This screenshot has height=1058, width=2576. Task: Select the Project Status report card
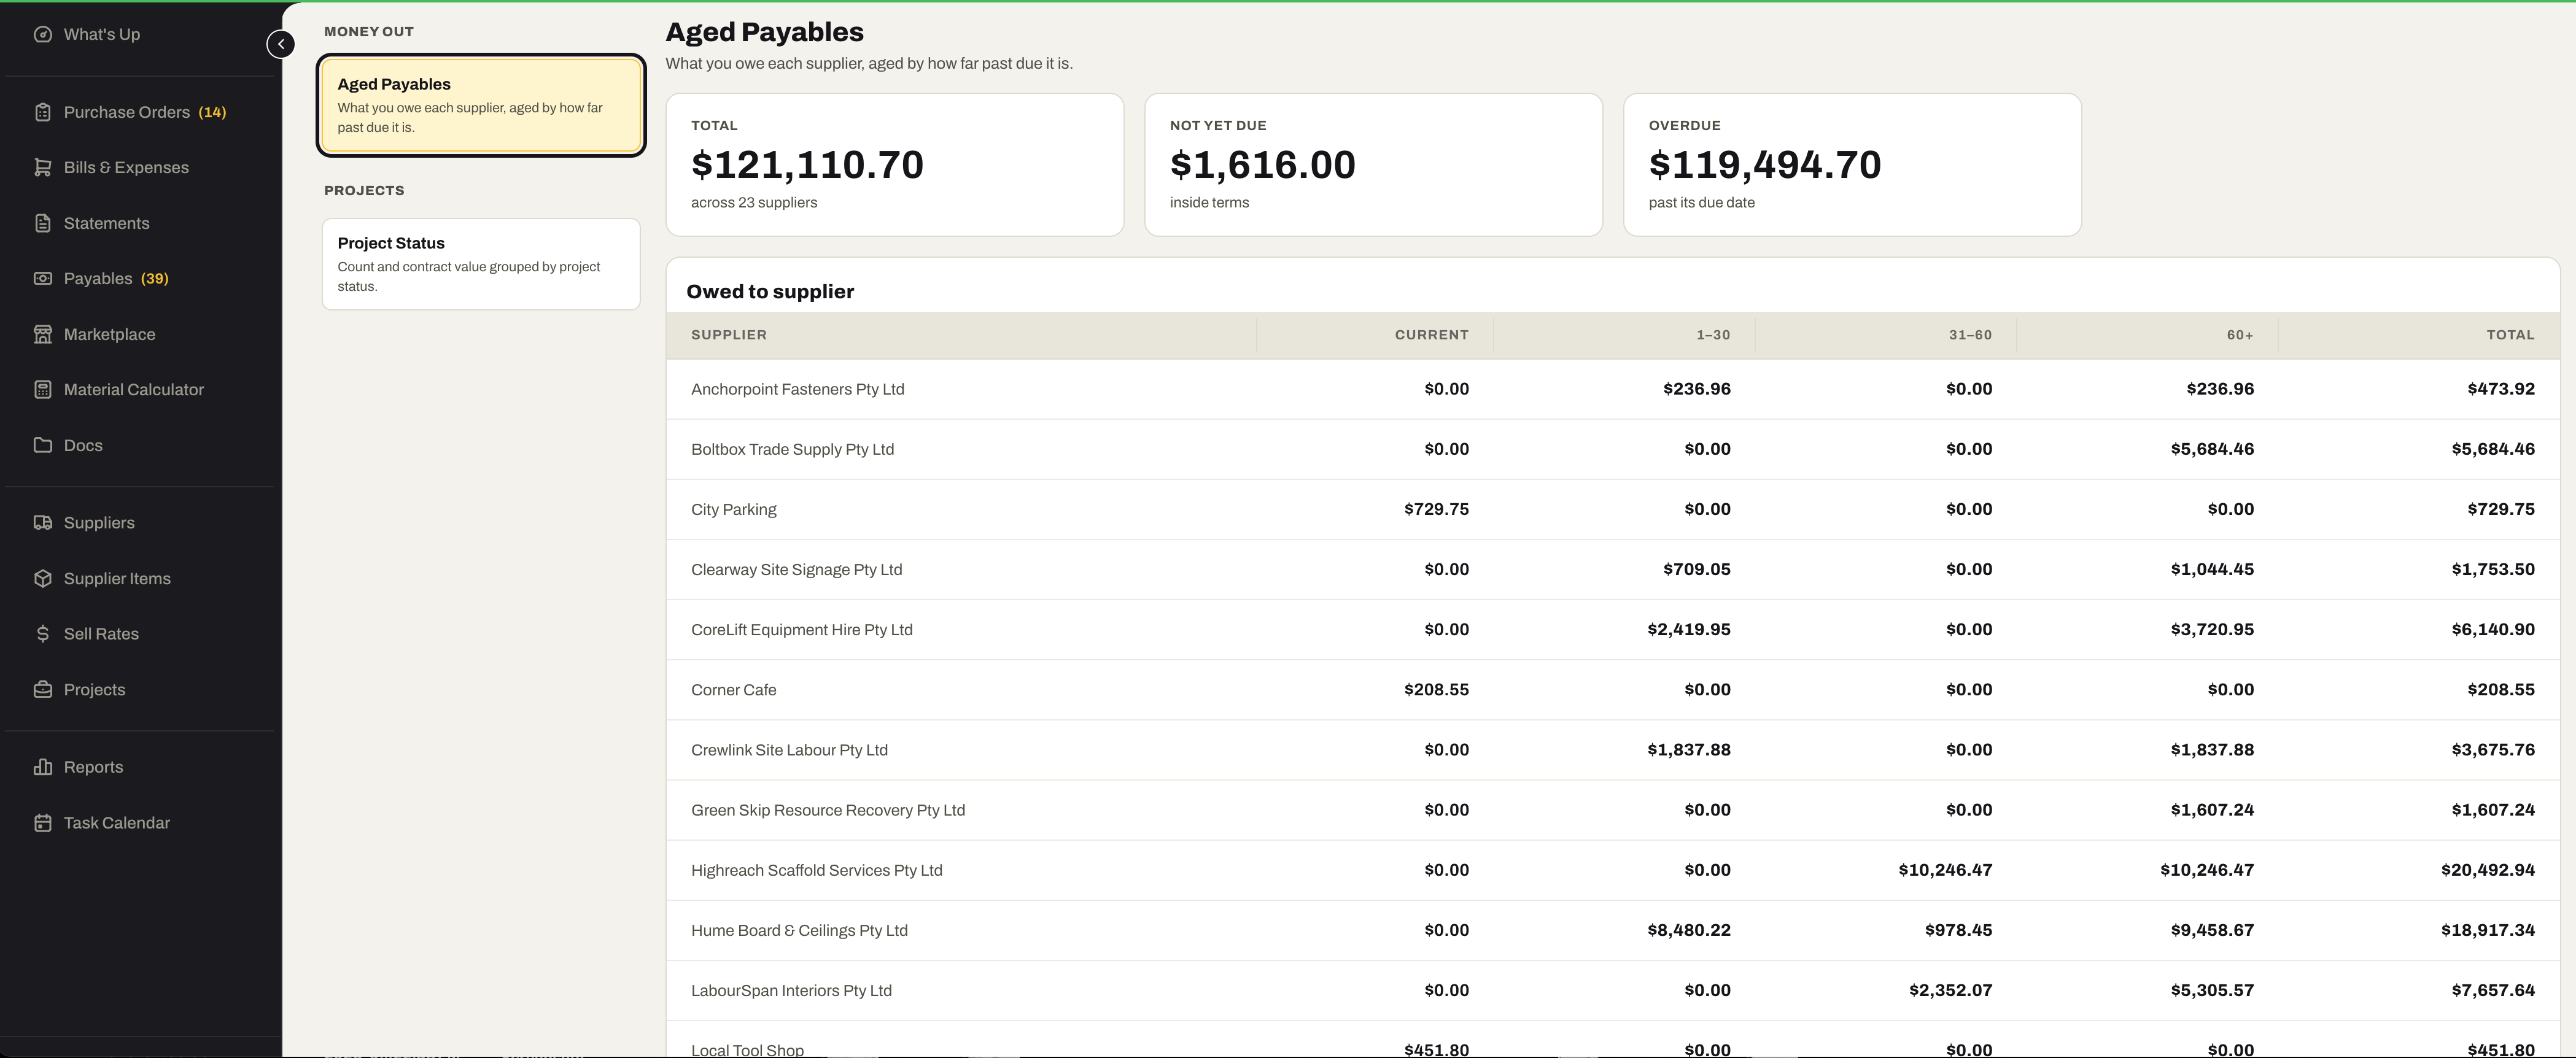point(481,264)
